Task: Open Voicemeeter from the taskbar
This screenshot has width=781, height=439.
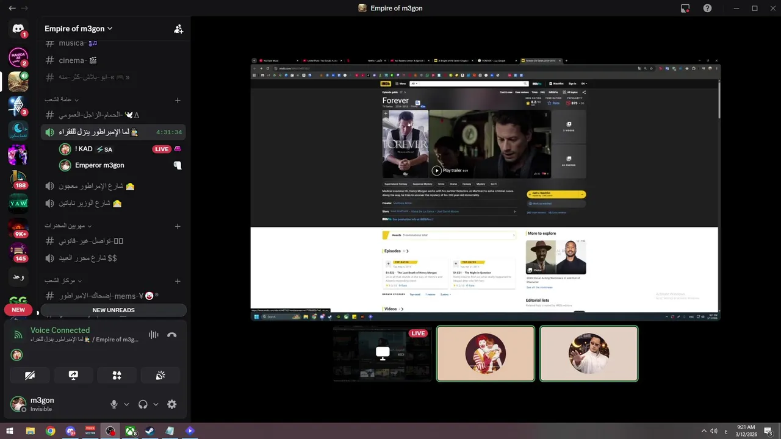Action: [x=90, y=431]
